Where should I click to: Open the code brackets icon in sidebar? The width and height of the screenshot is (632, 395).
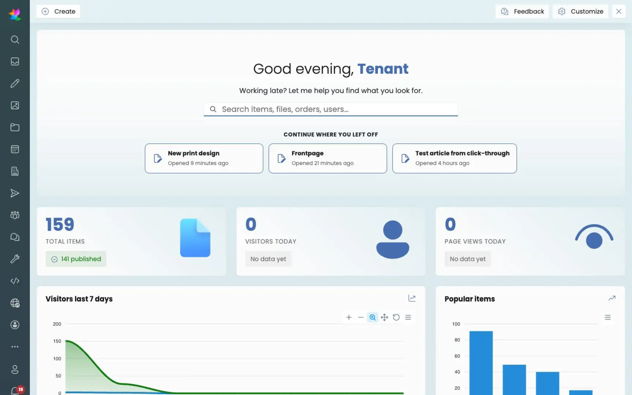15,281
